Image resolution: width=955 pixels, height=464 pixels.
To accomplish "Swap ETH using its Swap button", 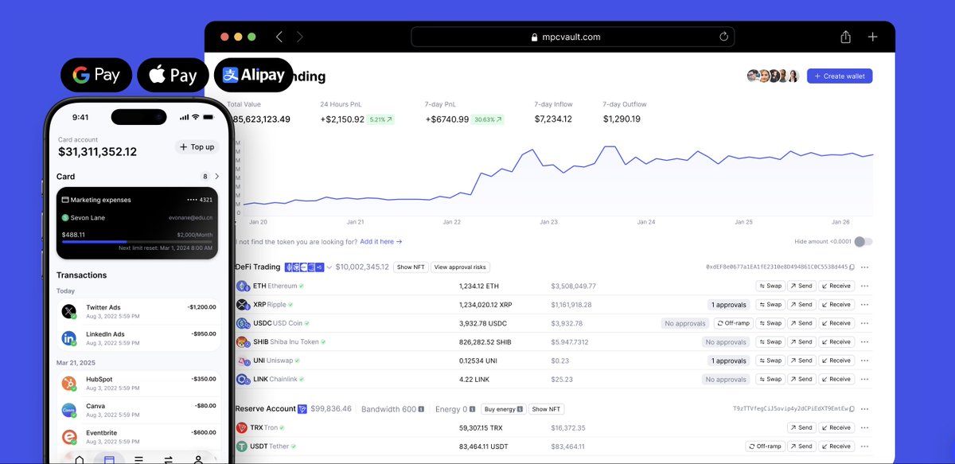I will 770,286.
